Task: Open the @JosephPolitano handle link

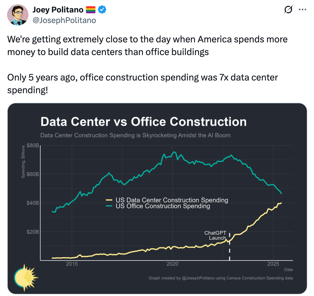Action: coord(64,20)
